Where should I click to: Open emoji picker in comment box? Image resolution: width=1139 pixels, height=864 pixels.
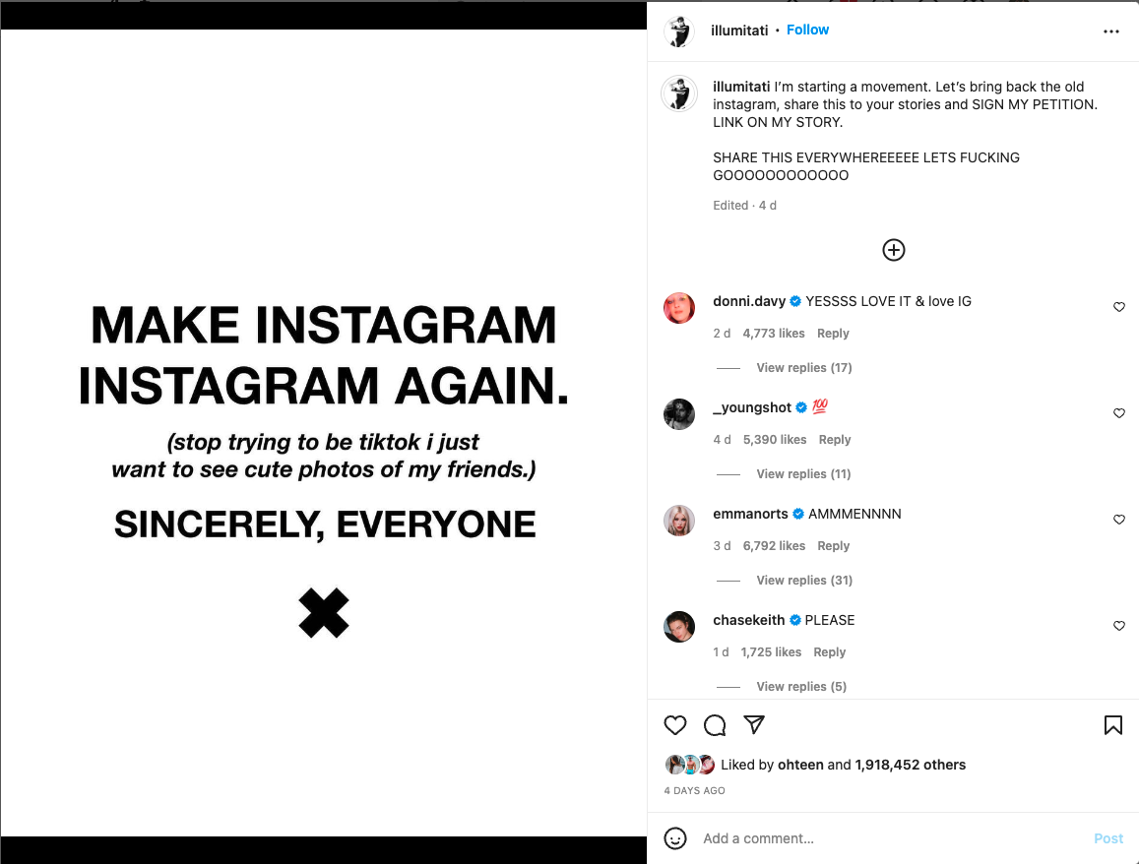point(675,838)
